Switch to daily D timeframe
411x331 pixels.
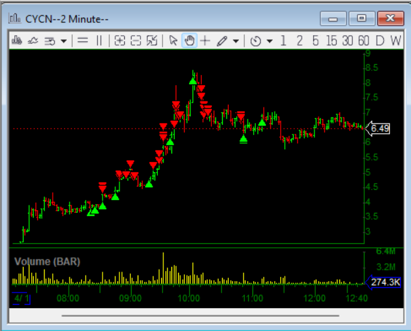click(380, 41)
